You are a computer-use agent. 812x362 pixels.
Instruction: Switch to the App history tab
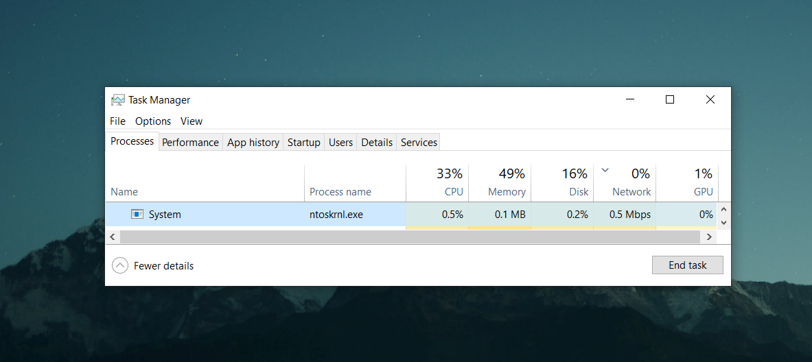point(253,142)
